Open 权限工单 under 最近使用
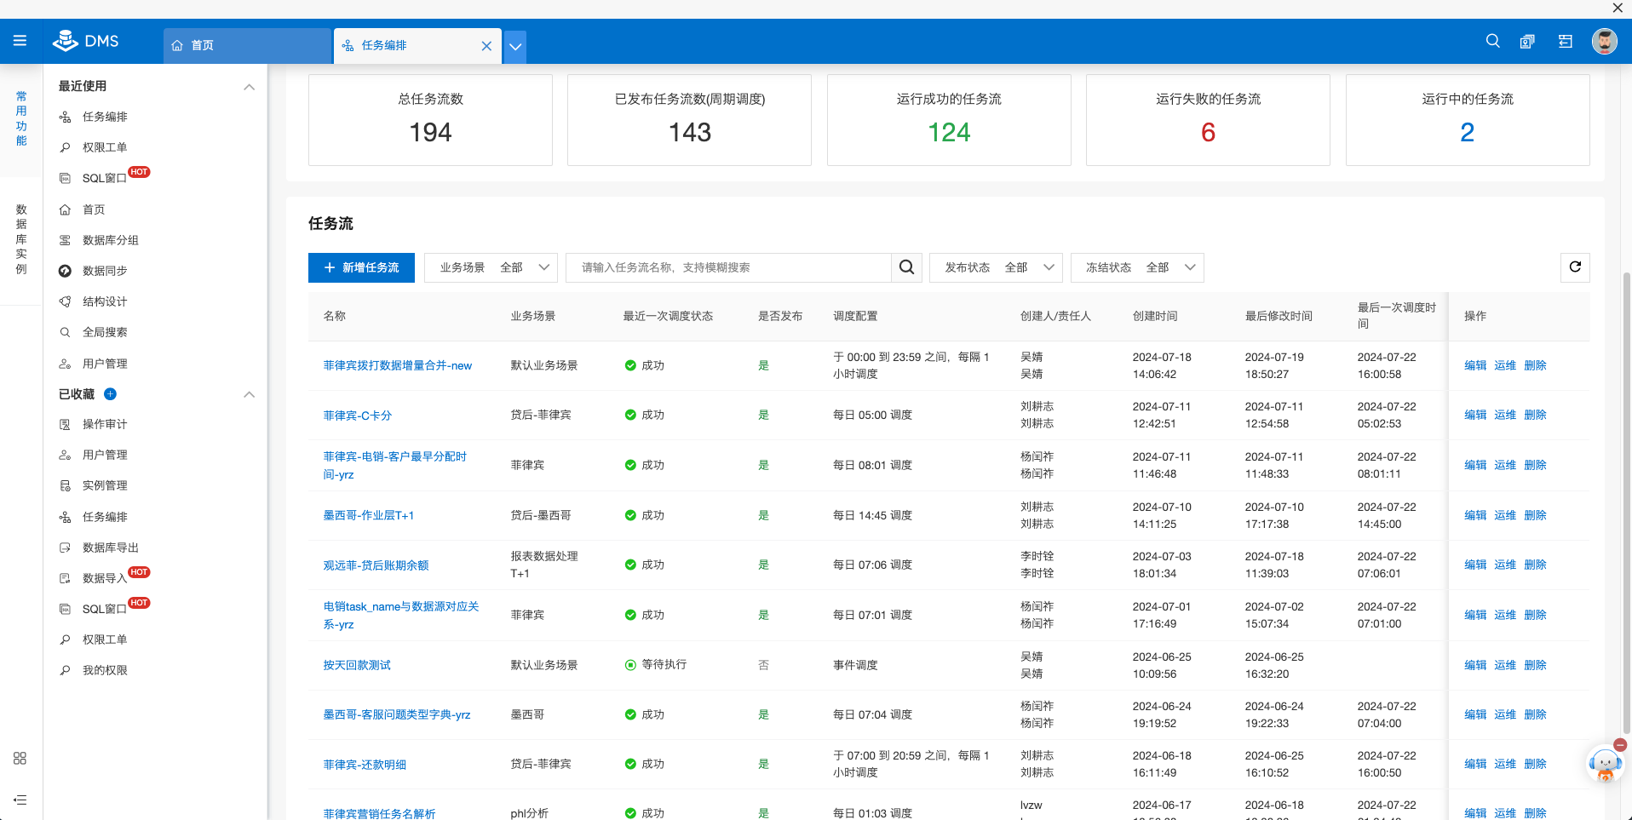This screenshot has width=1632, height=820. [x=105, y=147]
